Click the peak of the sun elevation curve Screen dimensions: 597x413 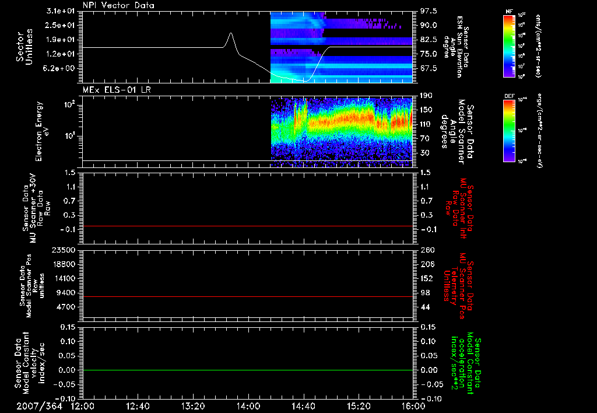coord(231,33)
